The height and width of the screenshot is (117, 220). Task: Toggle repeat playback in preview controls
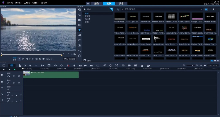tap(37, 59)
